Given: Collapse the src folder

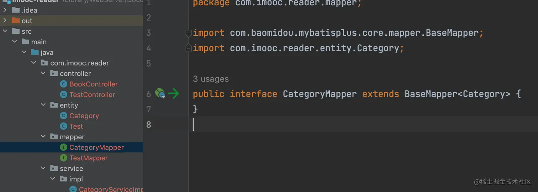Looking at the screenshot, I should tap(5, 31).
